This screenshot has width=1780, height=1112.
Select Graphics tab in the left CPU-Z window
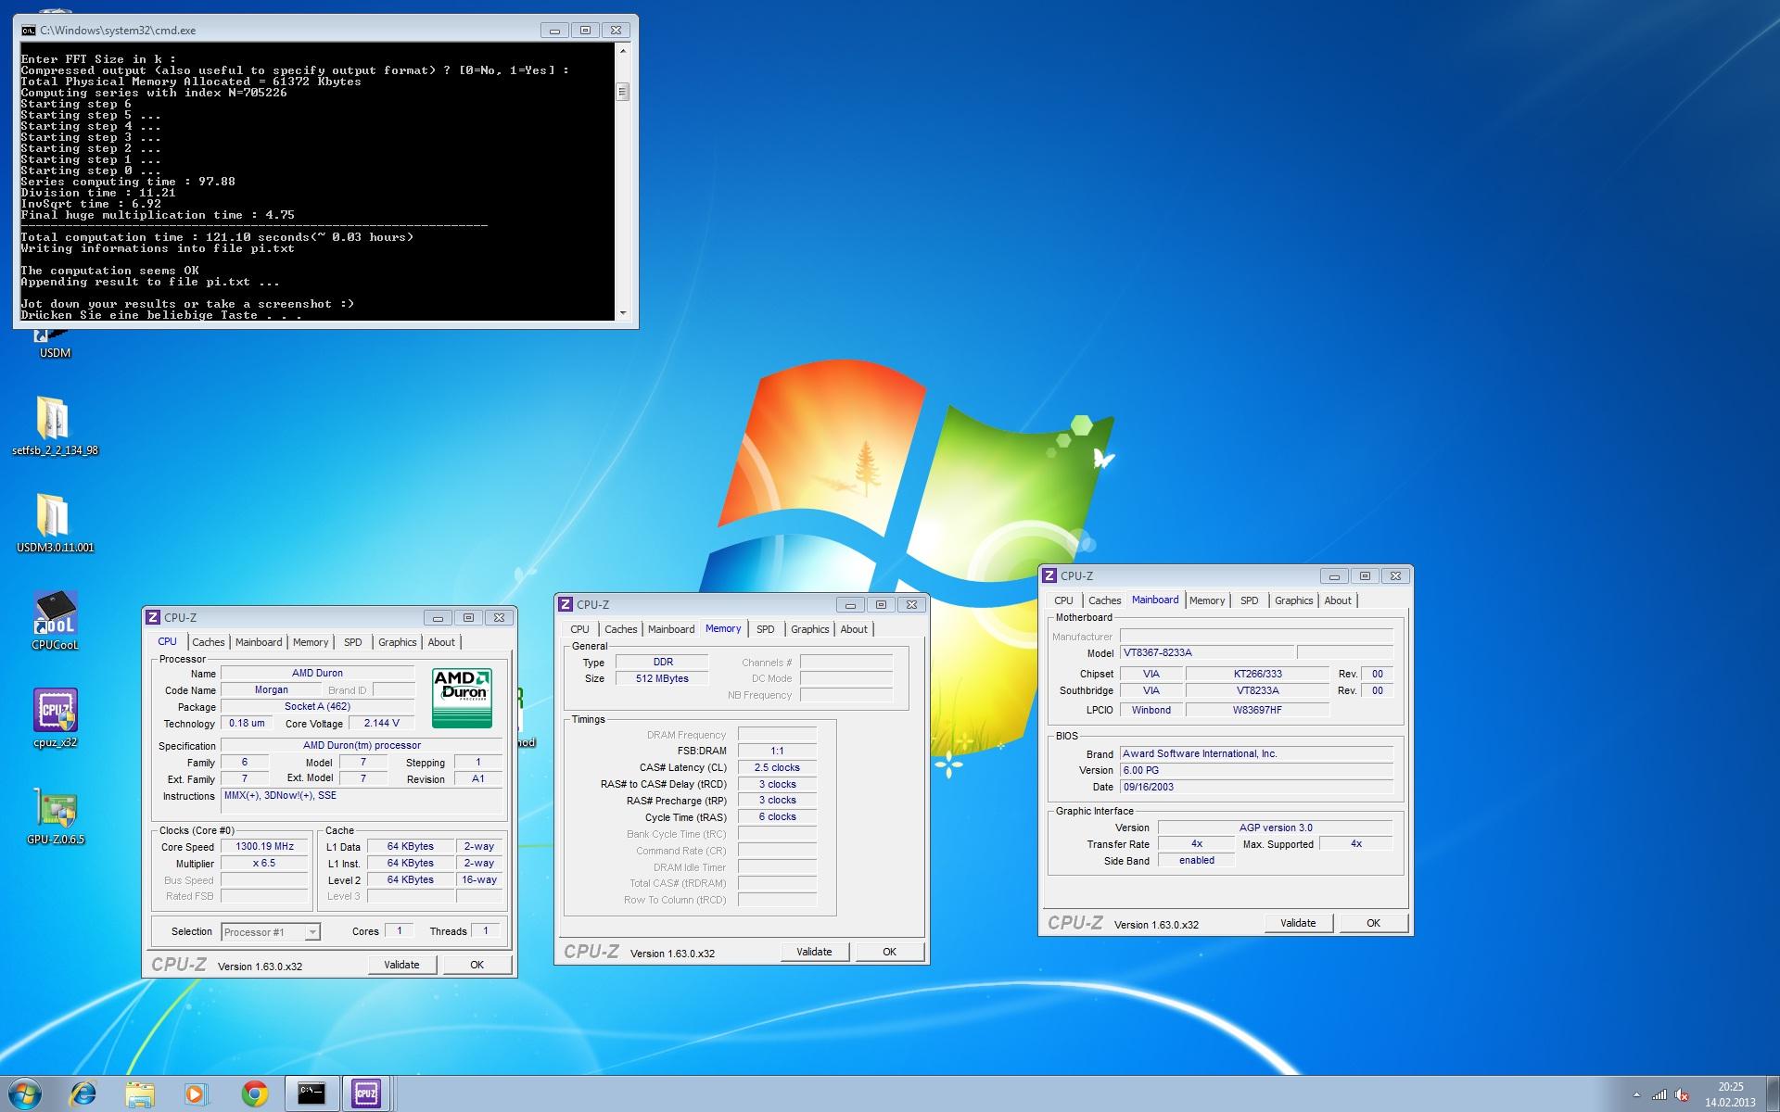click(x=398, y=642)
